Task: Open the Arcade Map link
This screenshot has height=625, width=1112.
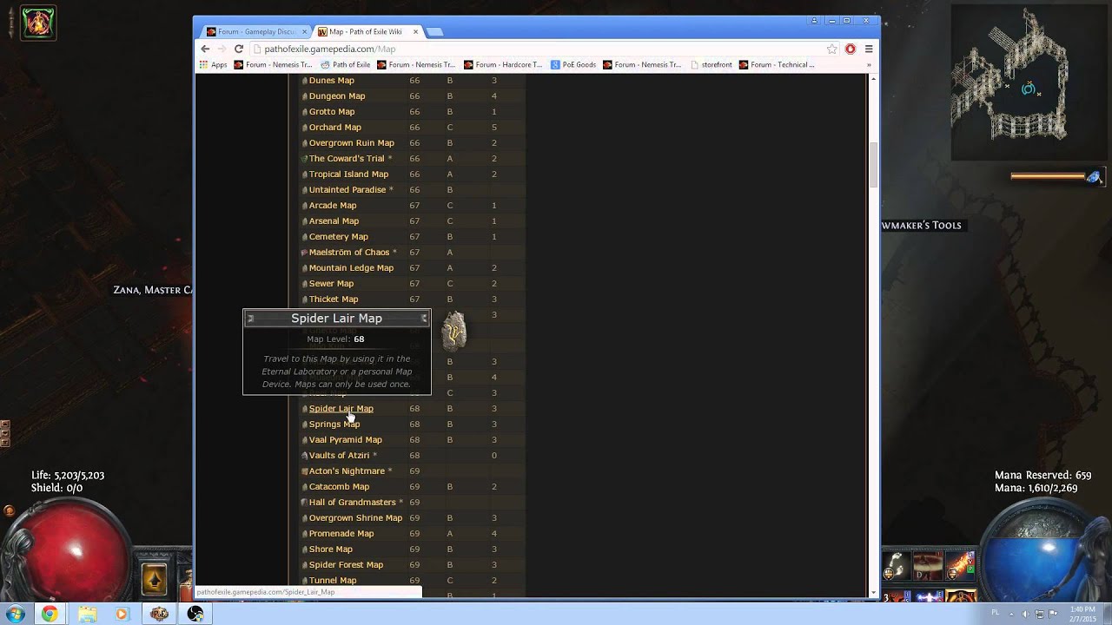Action: pos(333,206)
